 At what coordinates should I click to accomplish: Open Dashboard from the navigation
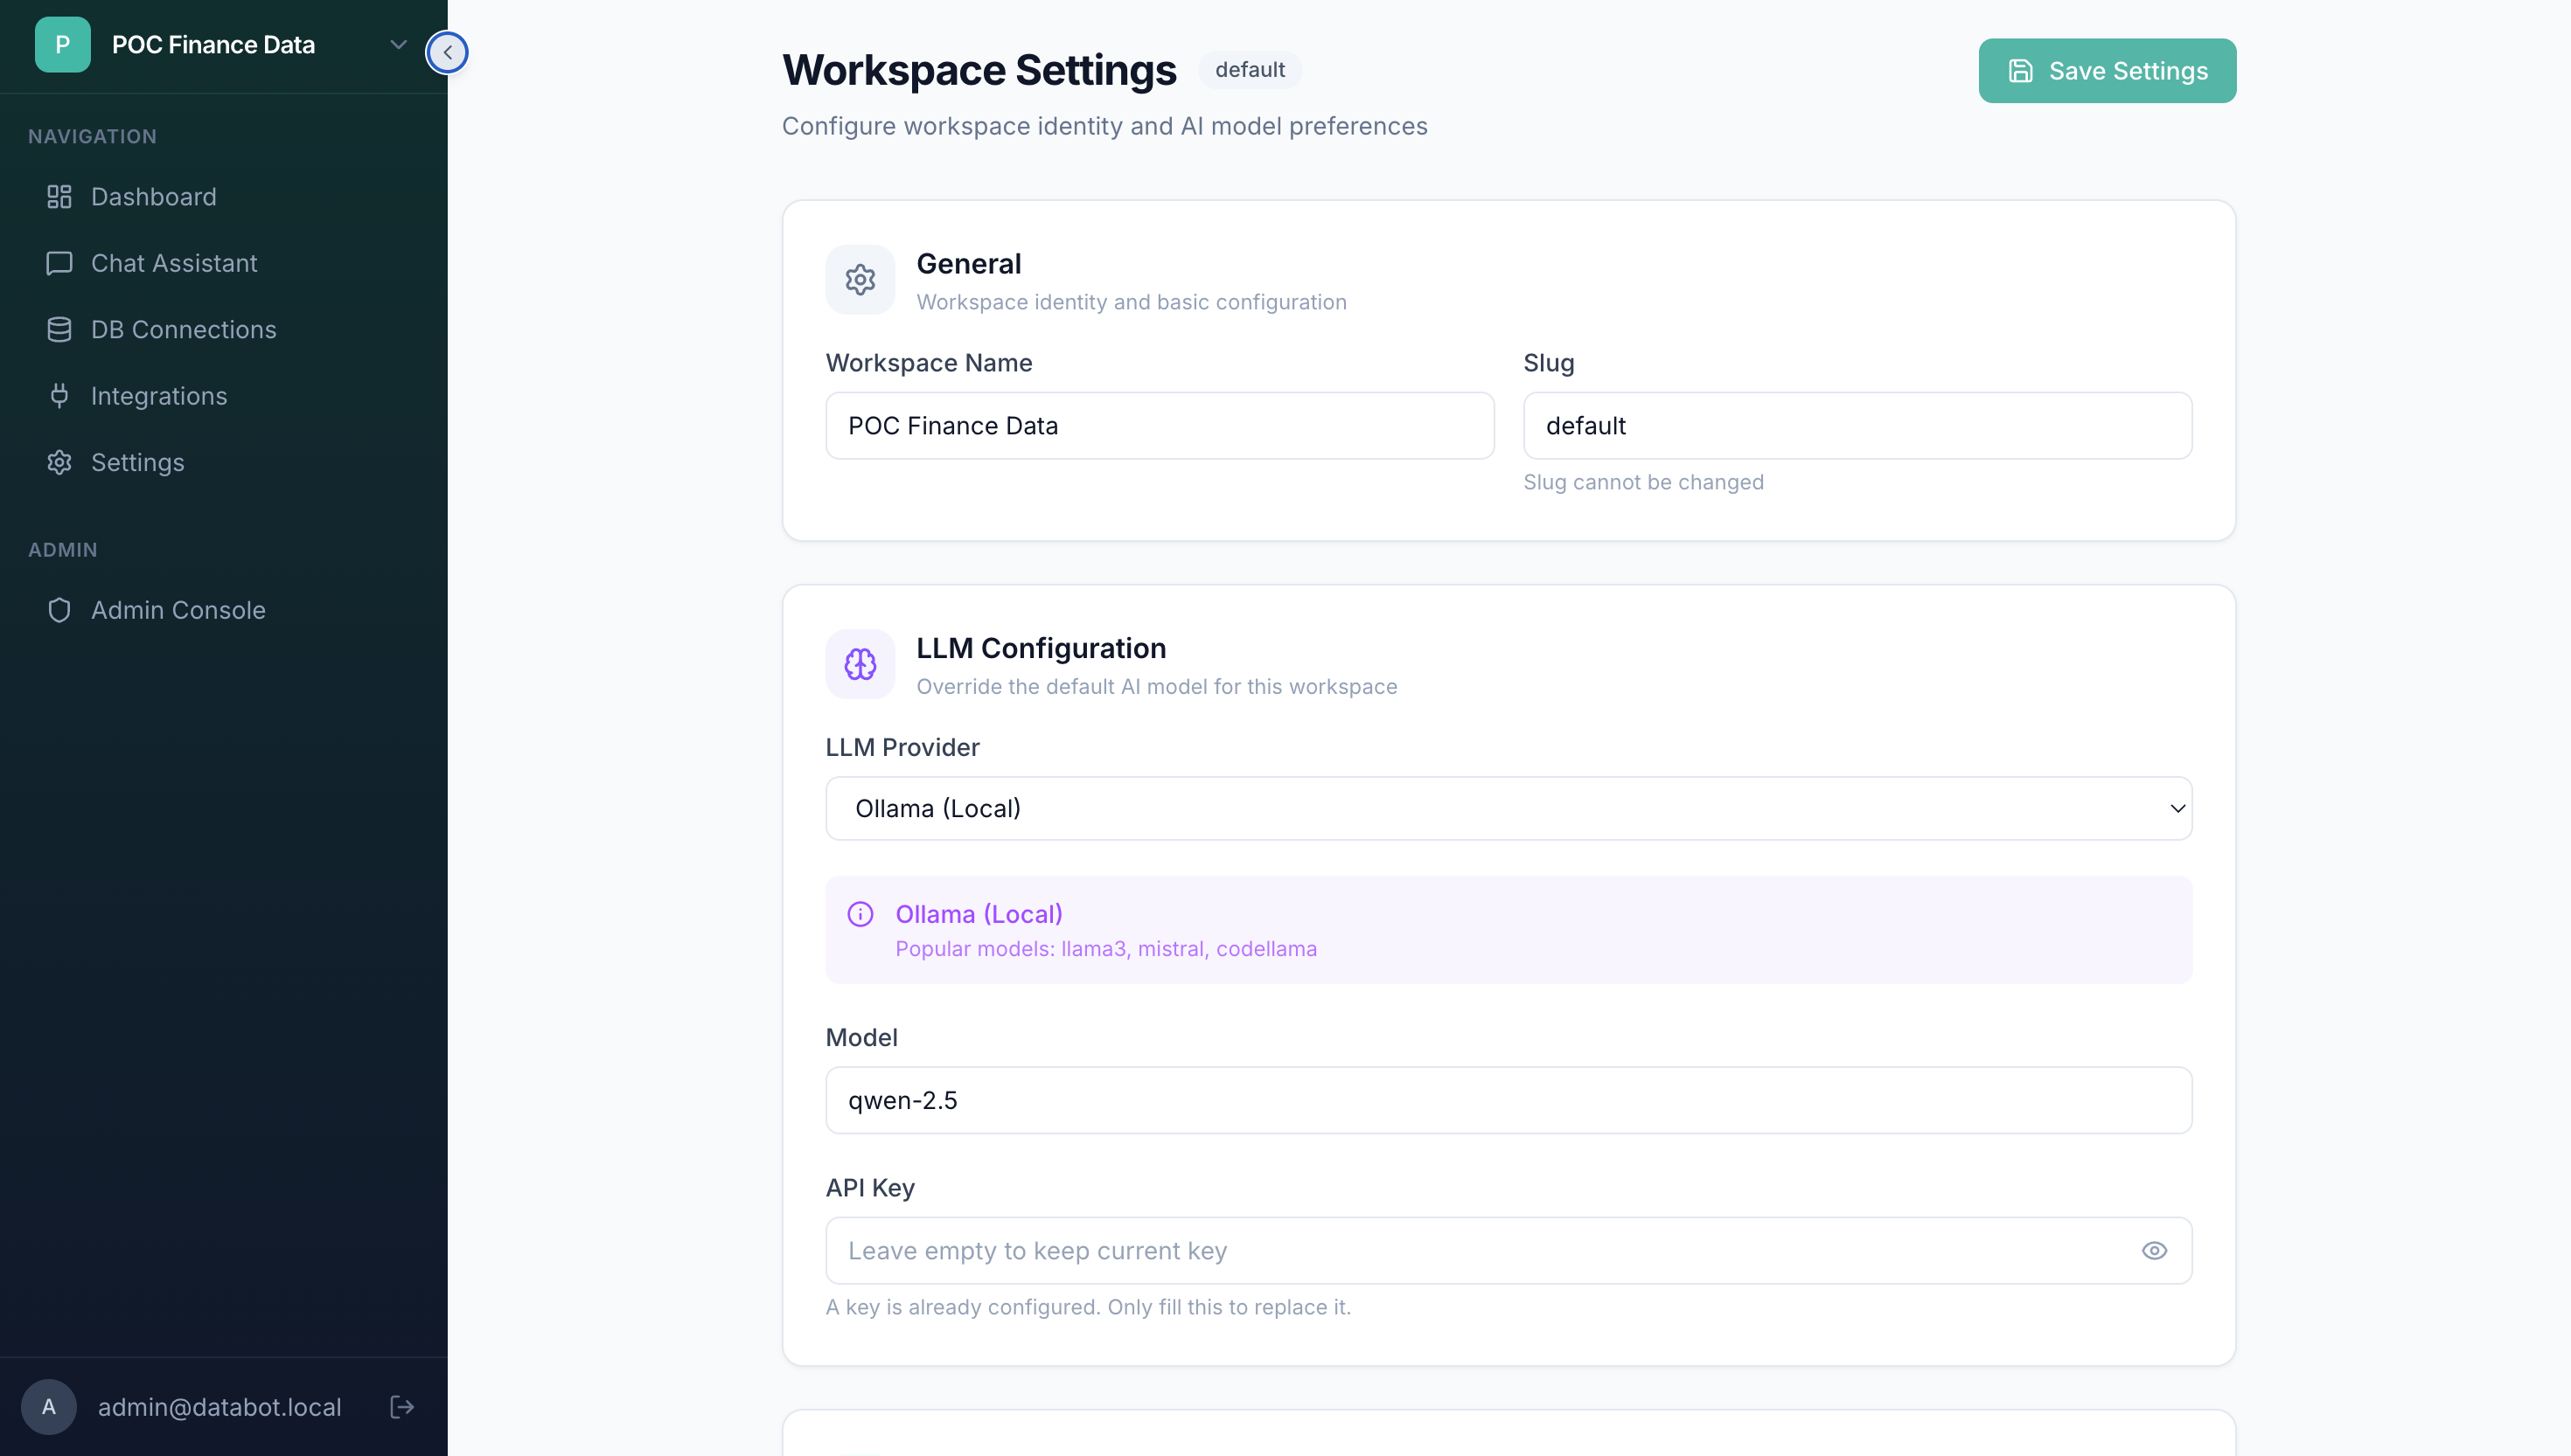click(224, 196)
